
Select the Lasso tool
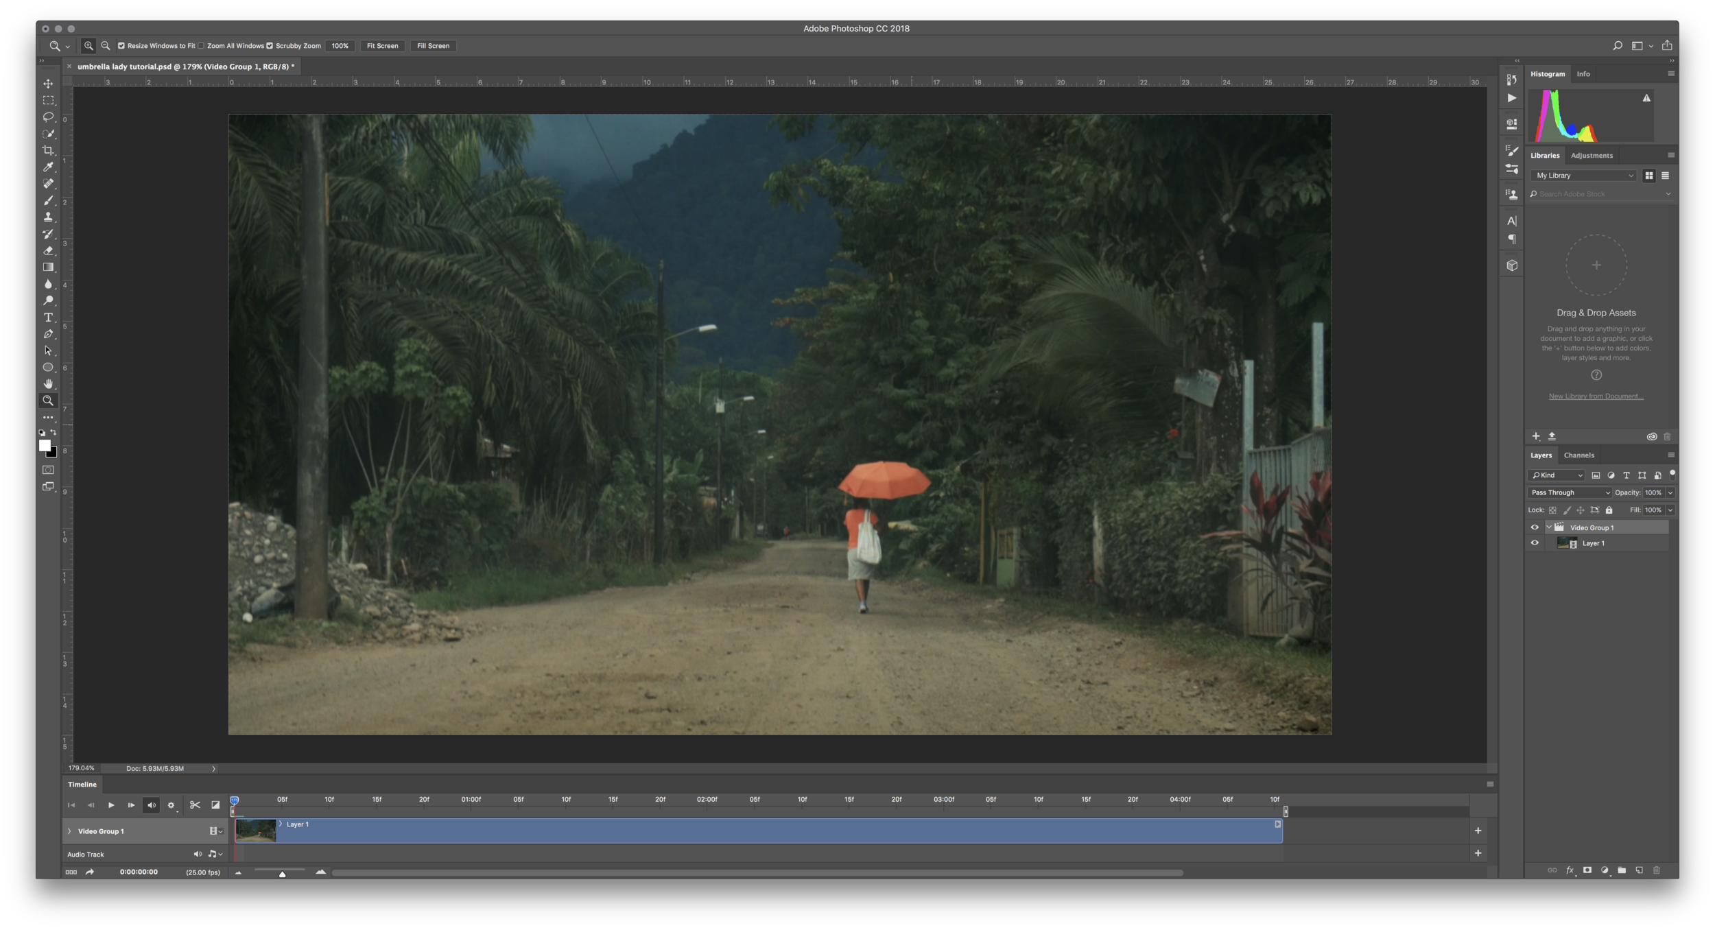(48, 117)
